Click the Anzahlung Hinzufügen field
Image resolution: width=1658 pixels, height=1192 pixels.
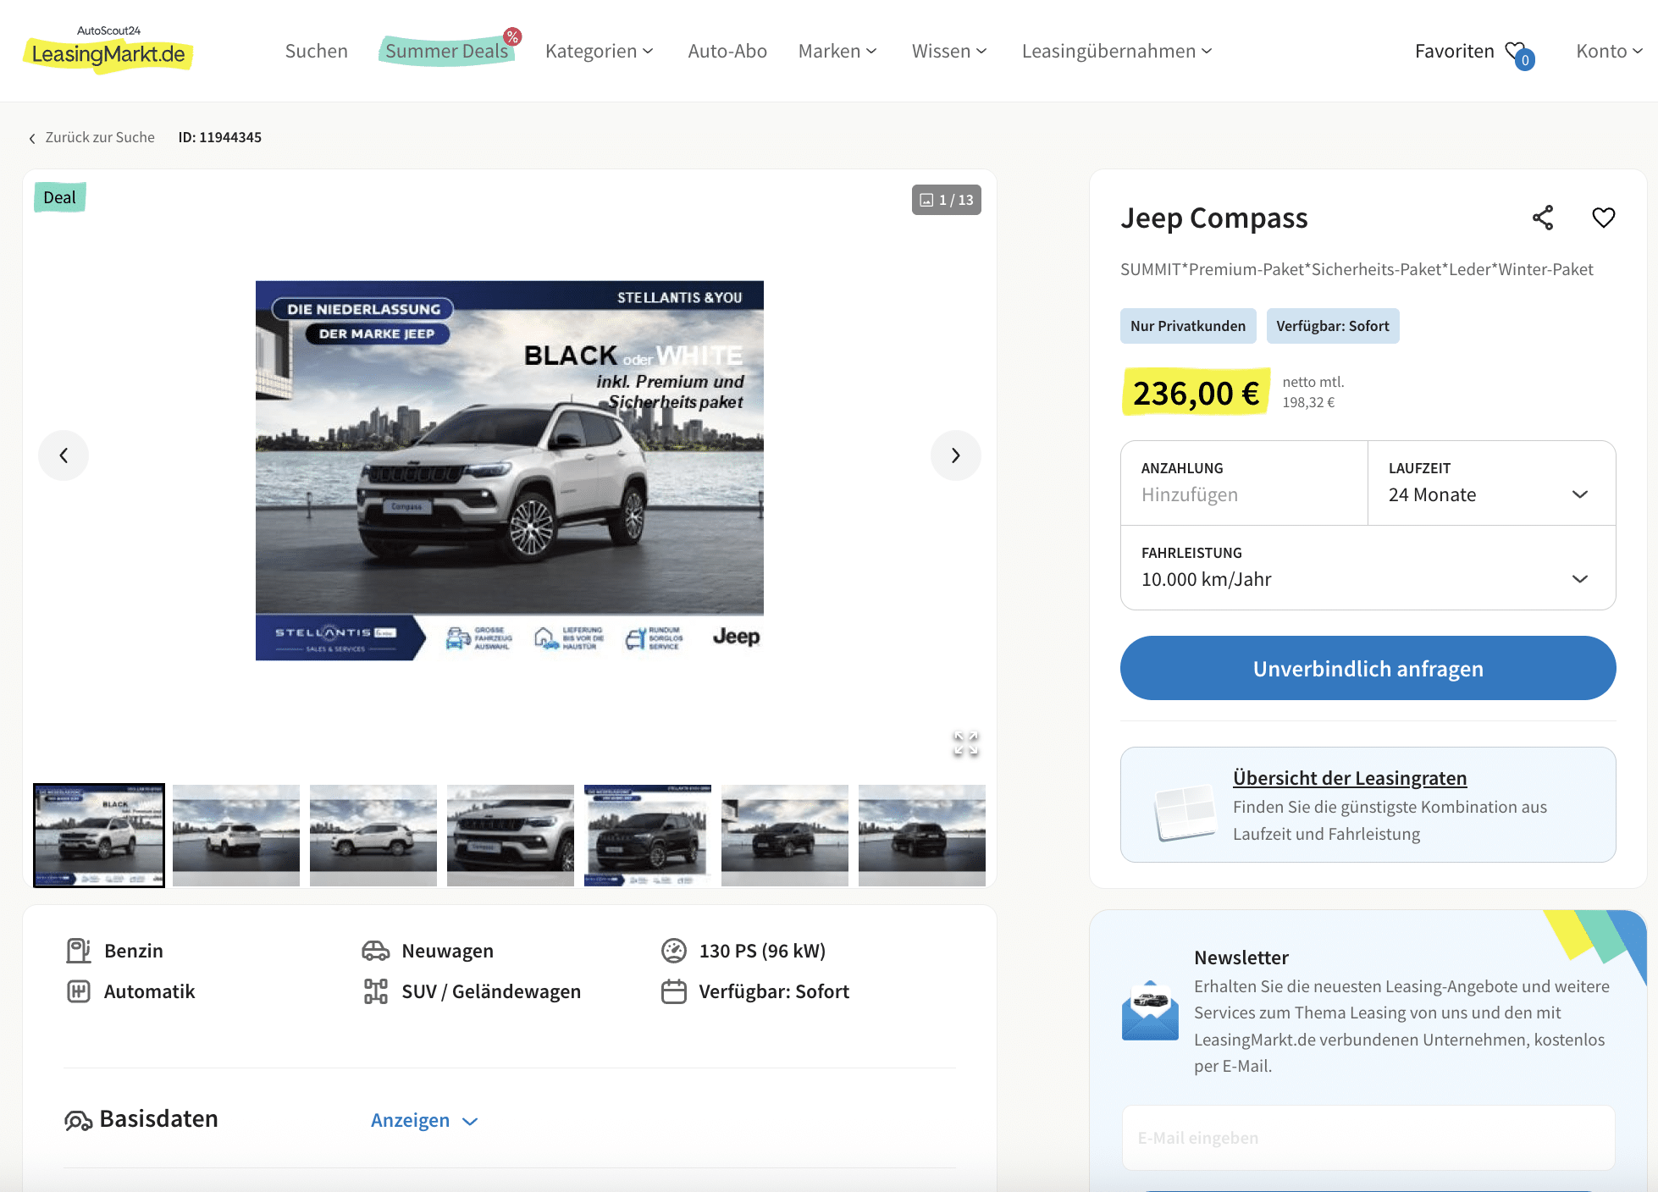pos(1244,483)
